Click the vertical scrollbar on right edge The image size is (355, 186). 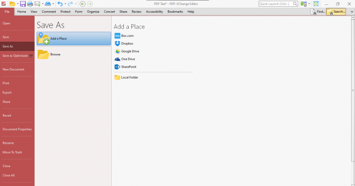click(353, 90)
